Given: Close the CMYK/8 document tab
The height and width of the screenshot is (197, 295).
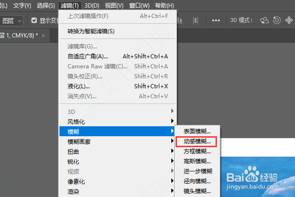Looking at the screenshot, I should point(43,36).
